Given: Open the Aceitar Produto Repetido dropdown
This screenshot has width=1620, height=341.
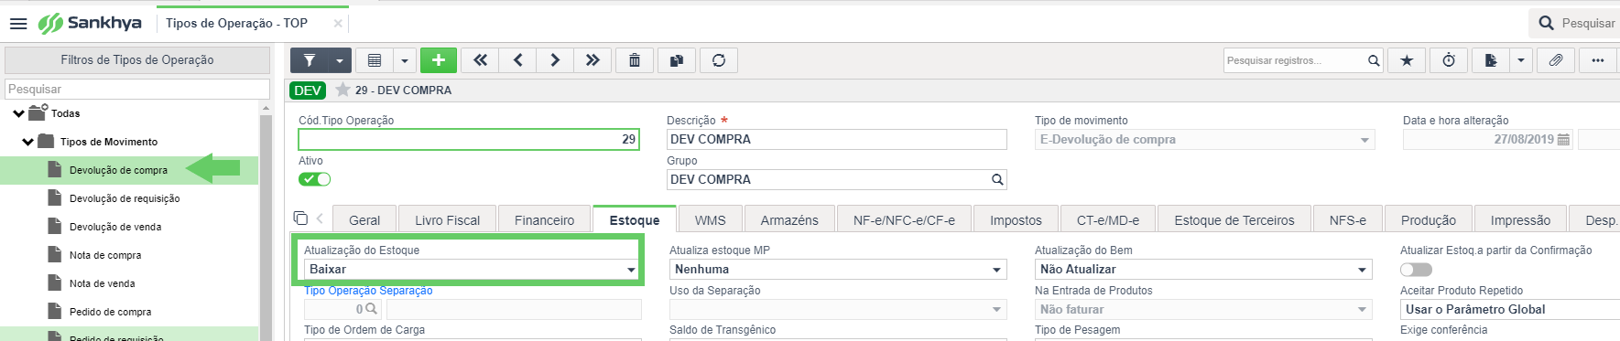Looking at the screenshot, I should pos(1510,309).
